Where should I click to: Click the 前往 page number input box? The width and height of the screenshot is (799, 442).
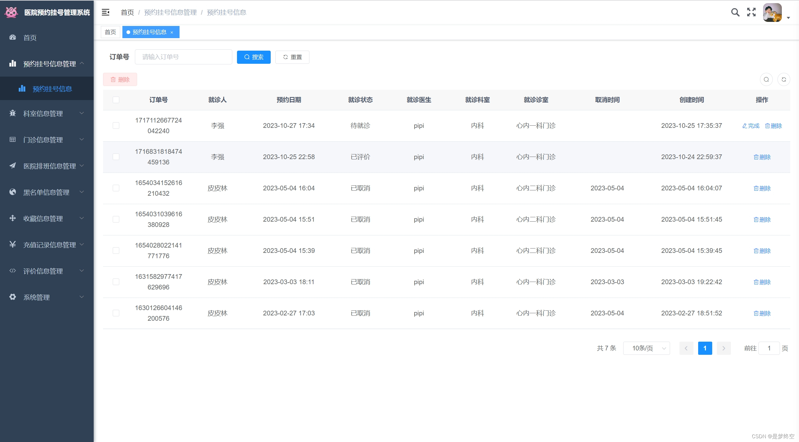tap(769, 348)
